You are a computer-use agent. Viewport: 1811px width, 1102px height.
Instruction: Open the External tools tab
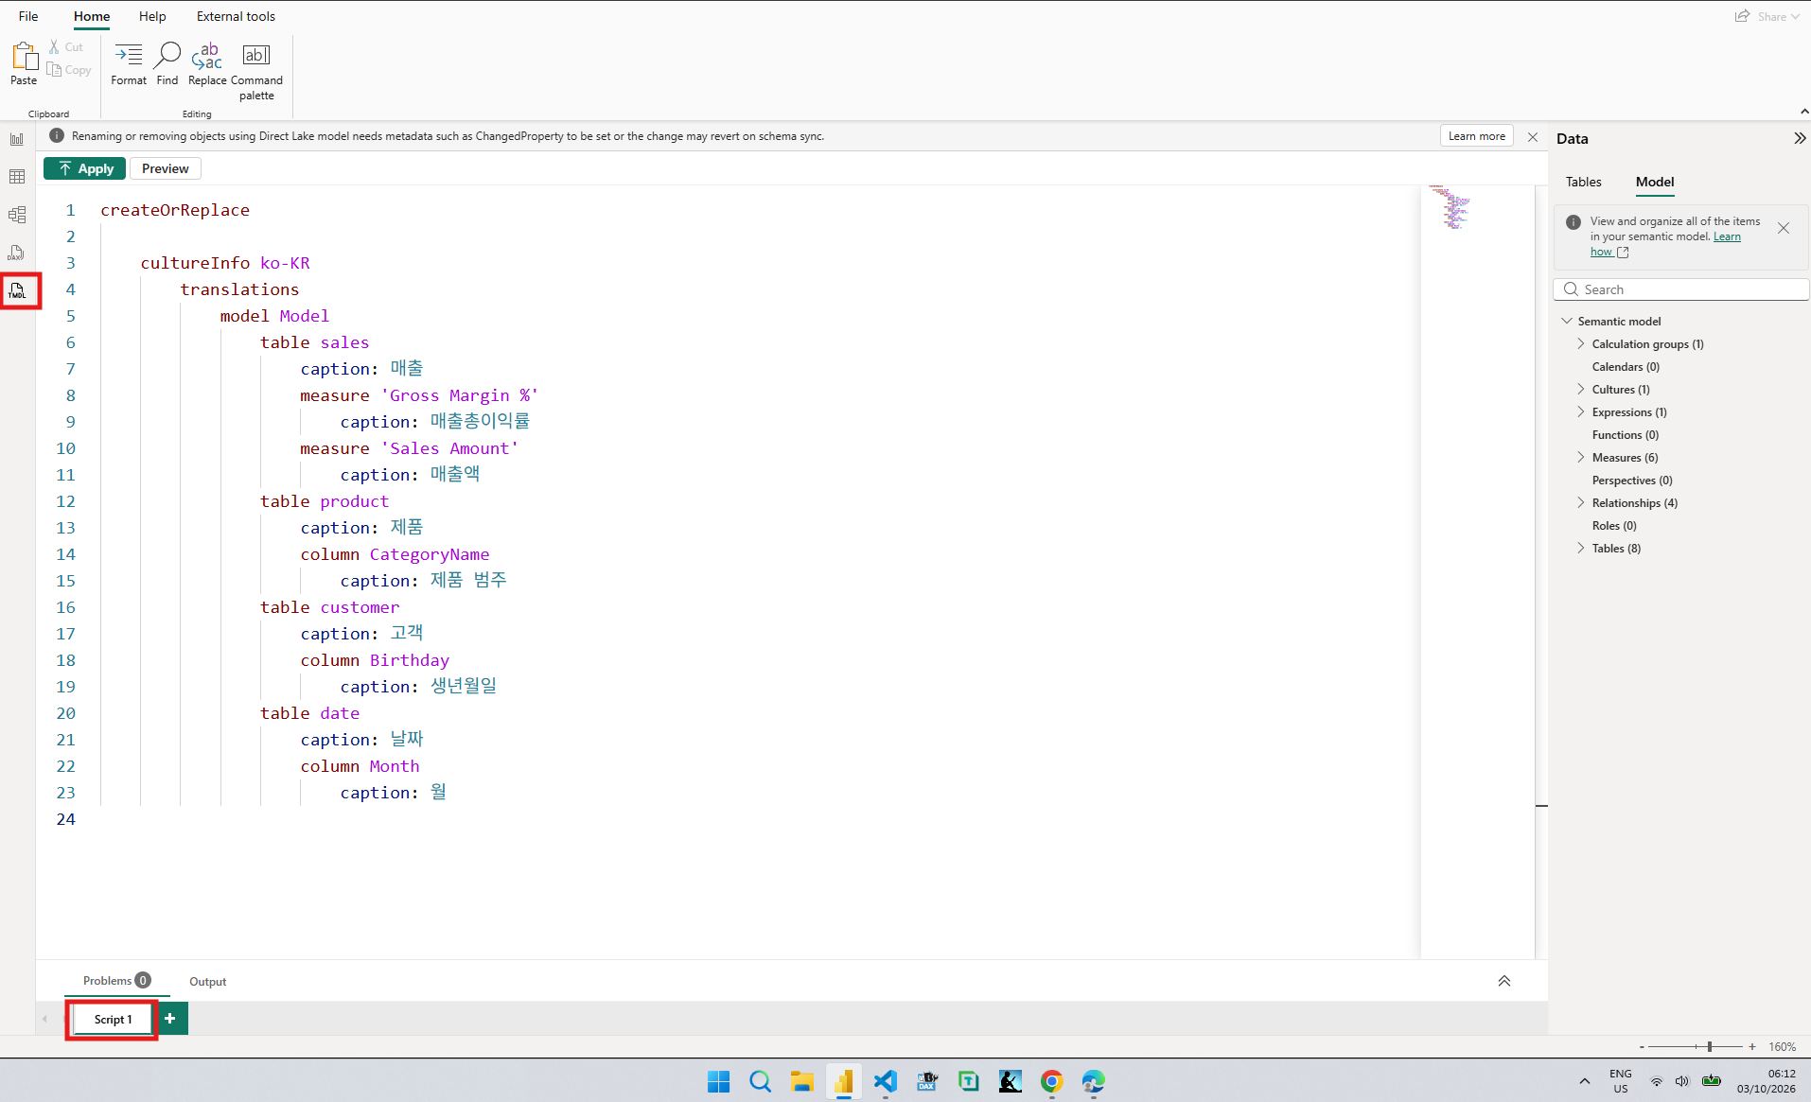(236, 16)
